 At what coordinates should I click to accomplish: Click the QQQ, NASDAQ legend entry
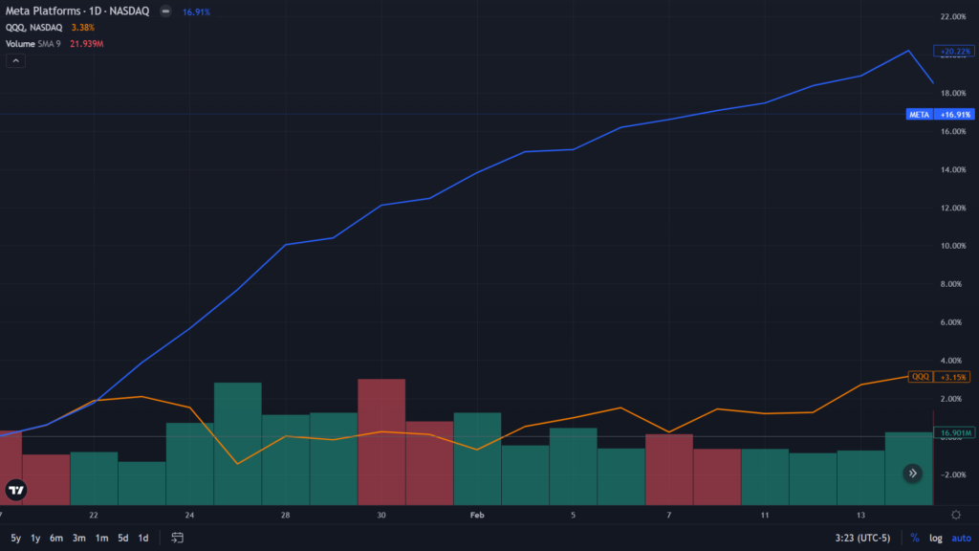[33, 28]
